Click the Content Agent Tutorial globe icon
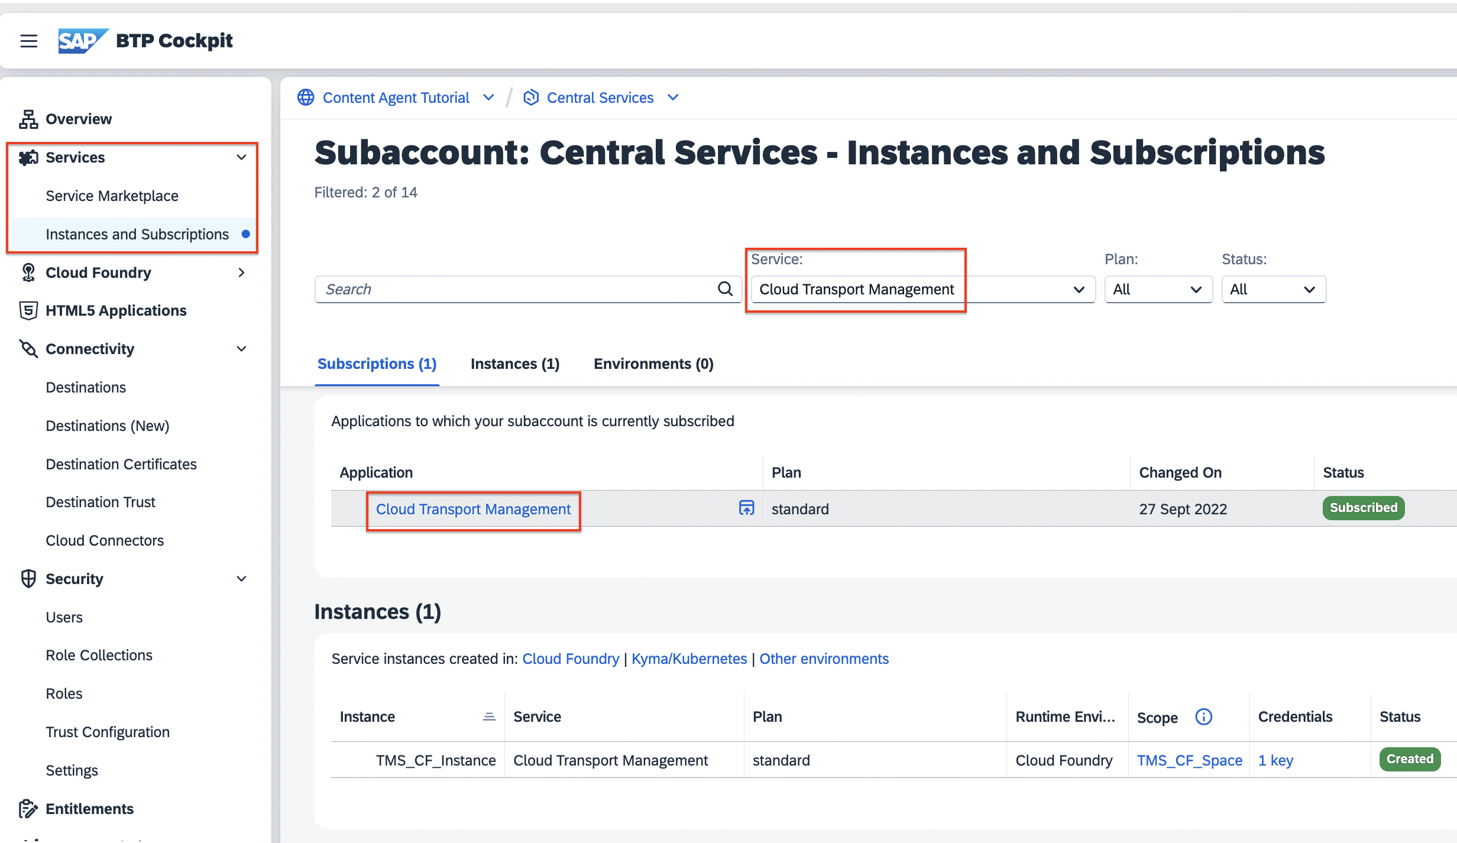The image size is (1457, 843). point(306,98)
